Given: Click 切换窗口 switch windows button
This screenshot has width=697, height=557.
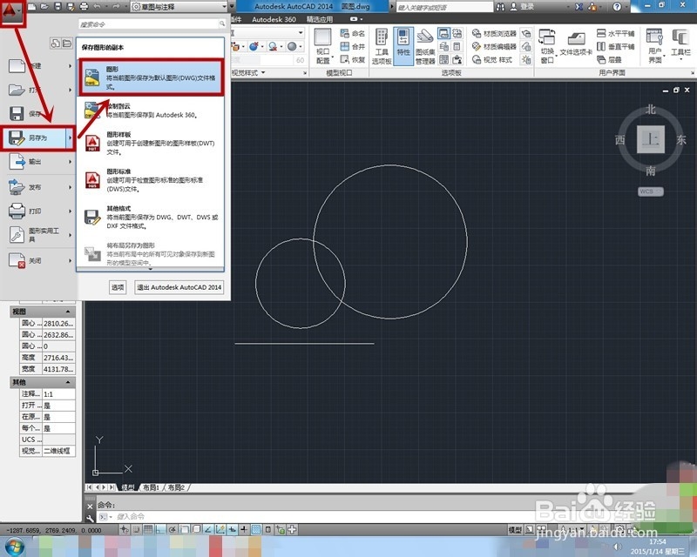Looking at the screenshot, I should 547,46.
